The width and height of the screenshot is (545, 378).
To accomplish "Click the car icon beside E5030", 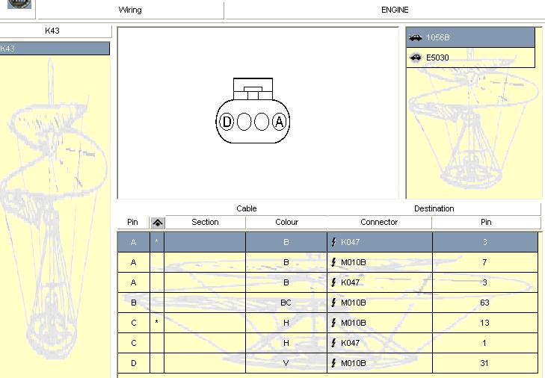I will pyautogui.click(x=416, y=58).
